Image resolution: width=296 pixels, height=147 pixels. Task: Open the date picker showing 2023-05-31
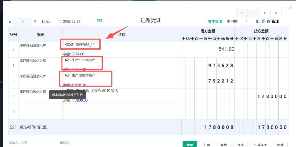tap(73, 22)
